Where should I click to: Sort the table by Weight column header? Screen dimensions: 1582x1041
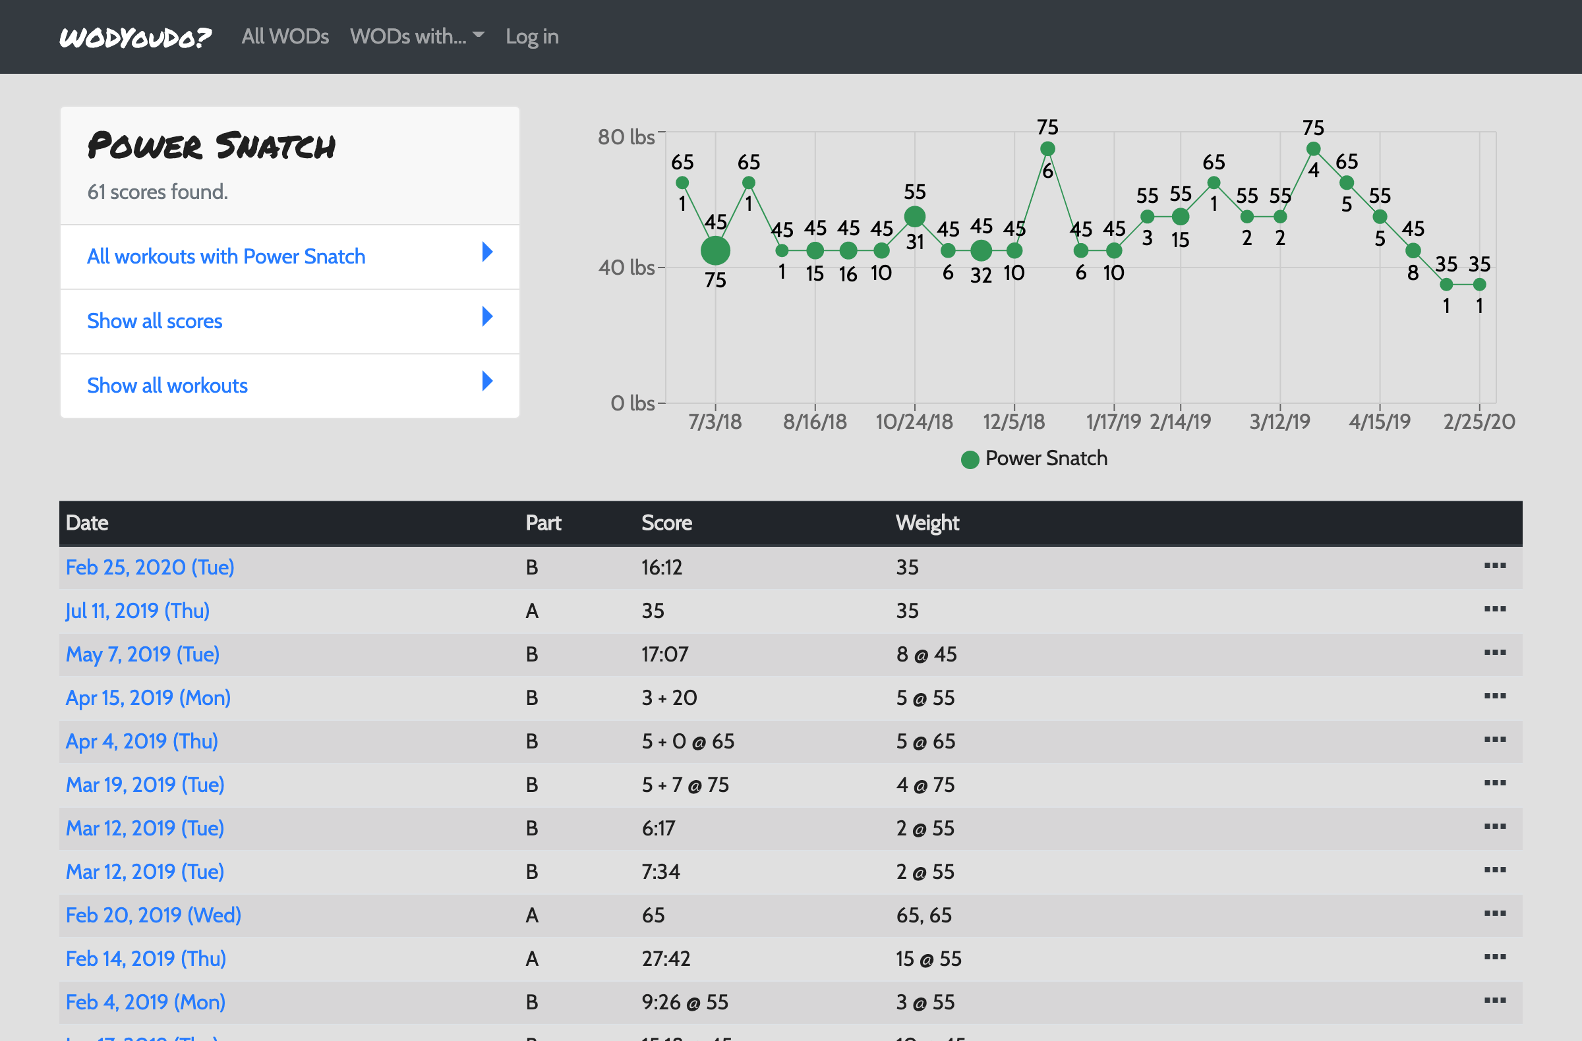(x=927, y=523)
